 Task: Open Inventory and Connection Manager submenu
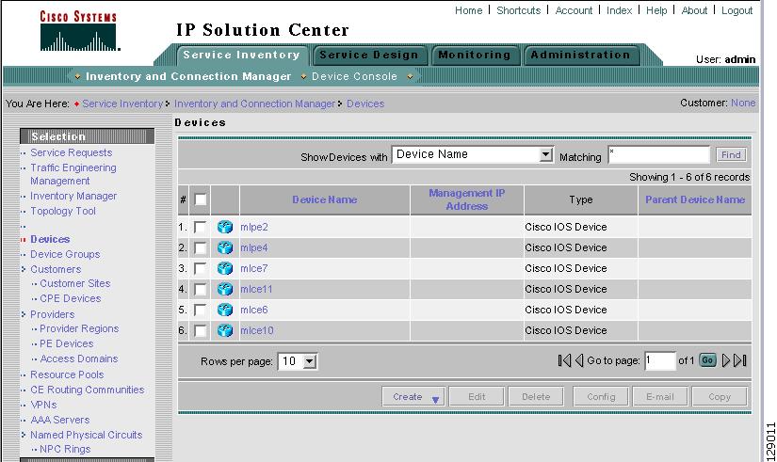[x=188, y=77]
